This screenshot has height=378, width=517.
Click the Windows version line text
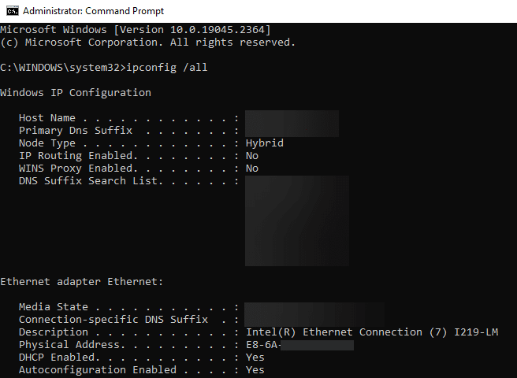tap(136, 30)
